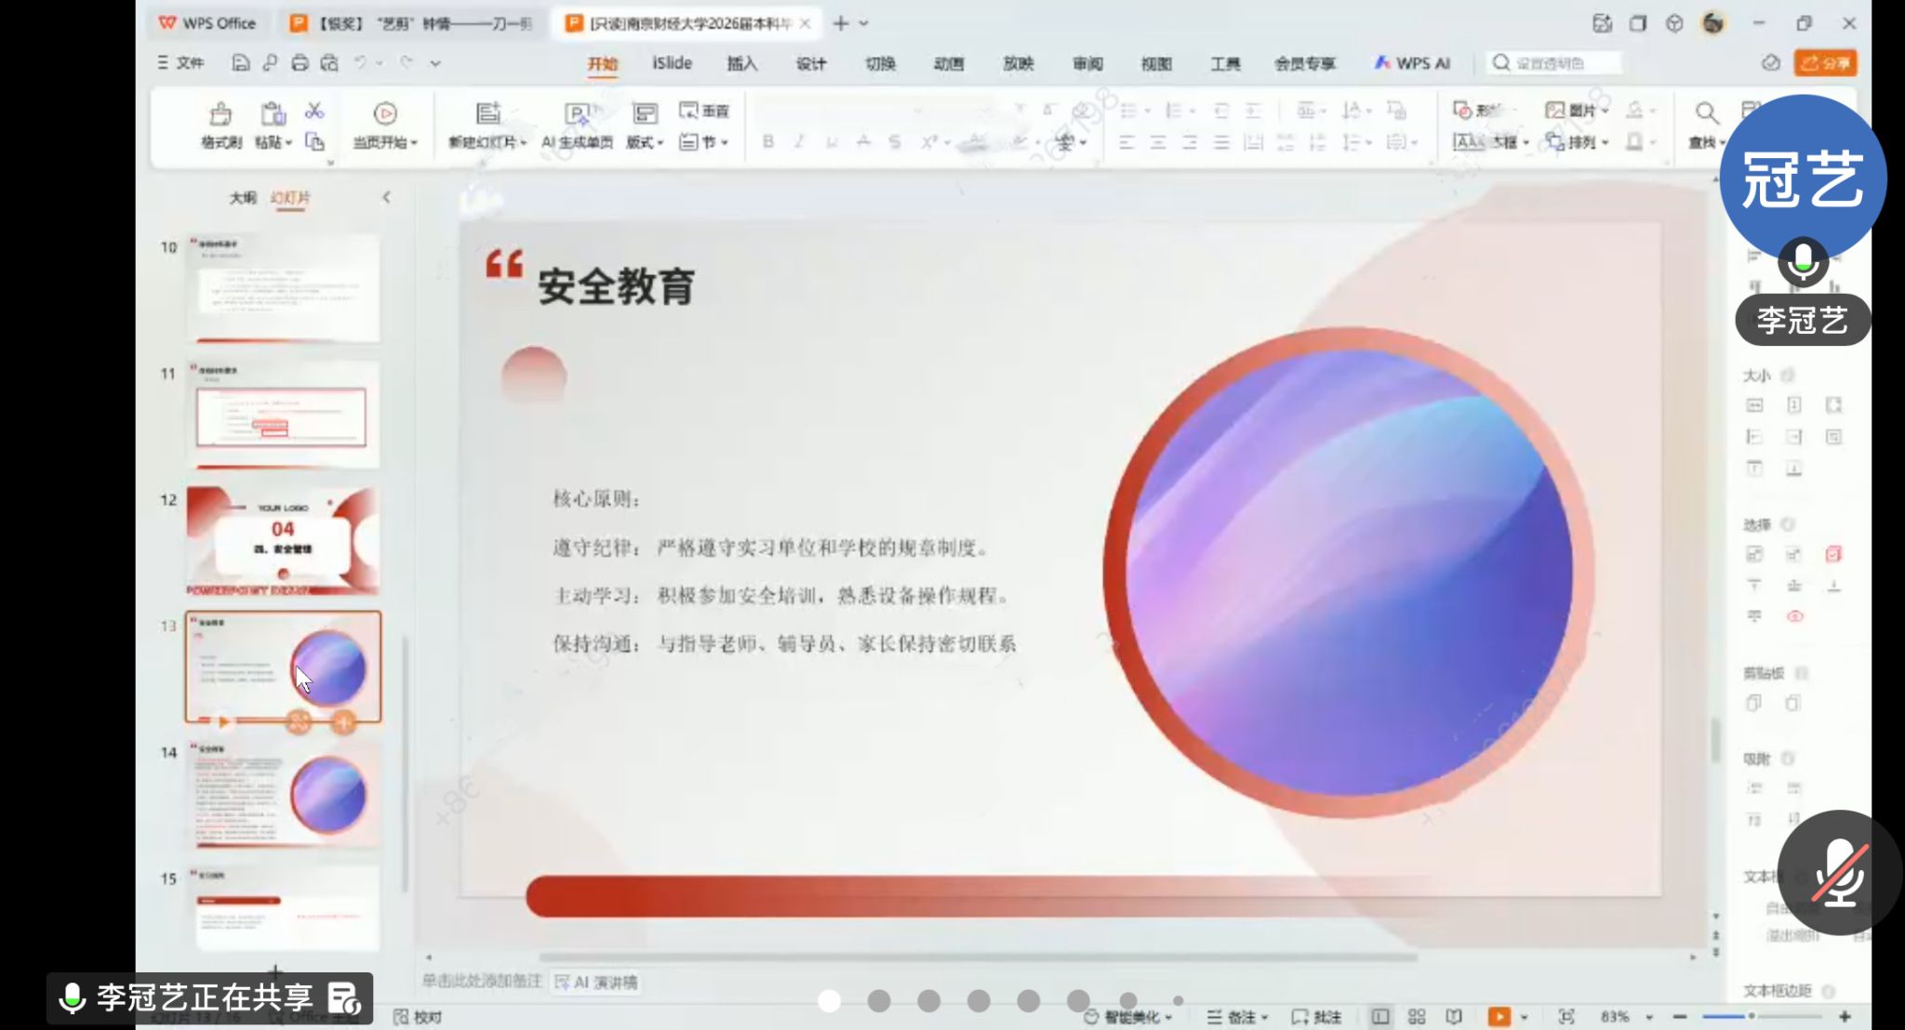Screen dimensions: 1905x1030
Task: Click the Cut scissors icon
Action: [314, 111]
